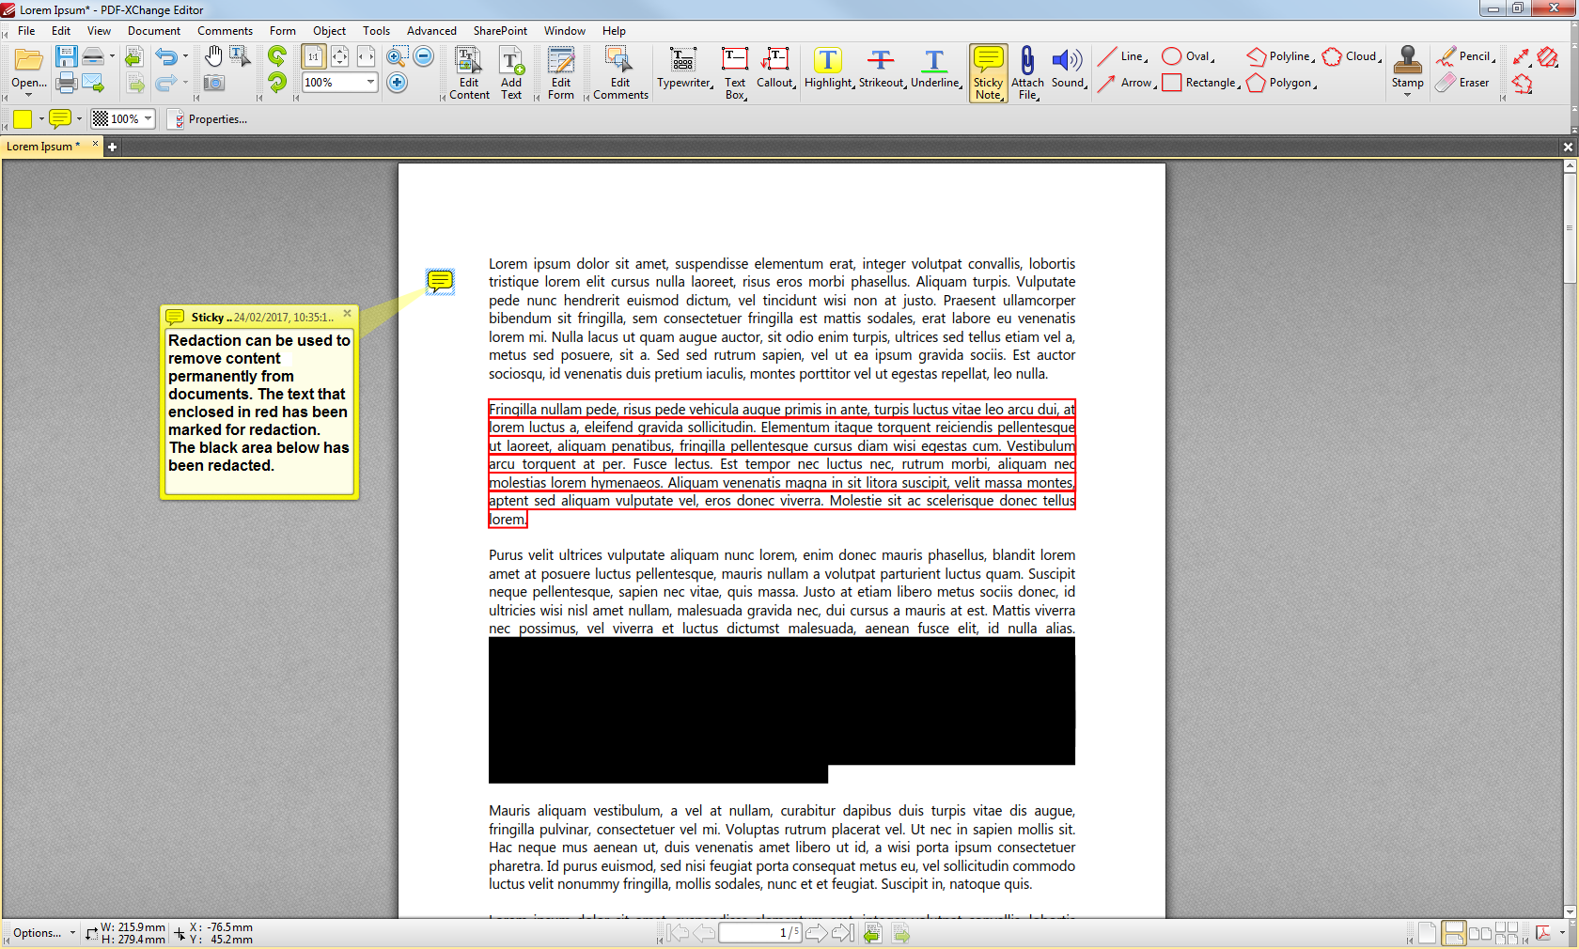Toggle Fit Page view mode
The image size is (1579, 949).
[340, 56]
